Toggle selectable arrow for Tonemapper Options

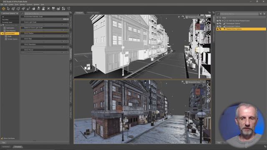[220, 23]
